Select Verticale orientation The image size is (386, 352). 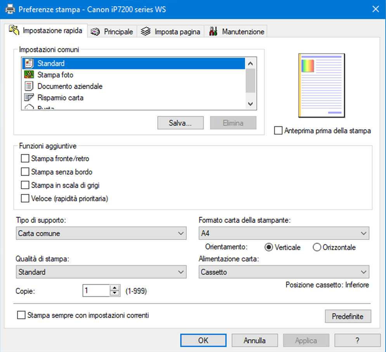coord(268,247)
